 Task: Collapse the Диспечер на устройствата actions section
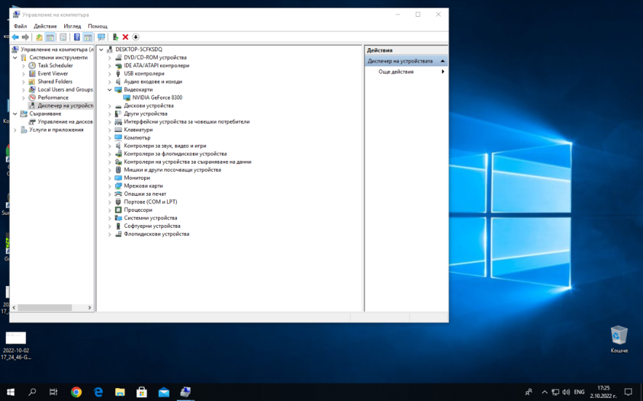click(442, 61)
